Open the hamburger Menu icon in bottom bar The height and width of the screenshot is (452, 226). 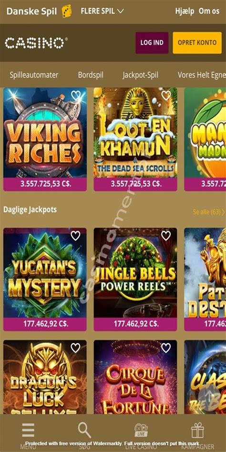(x=28, y=430)
